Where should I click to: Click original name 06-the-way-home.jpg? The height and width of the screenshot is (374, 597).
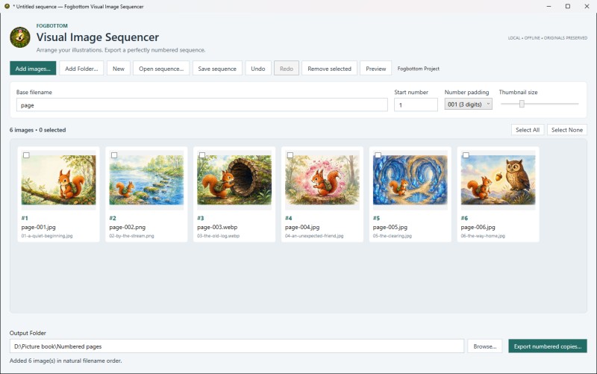pyautogui.click(x=483, y=236)
